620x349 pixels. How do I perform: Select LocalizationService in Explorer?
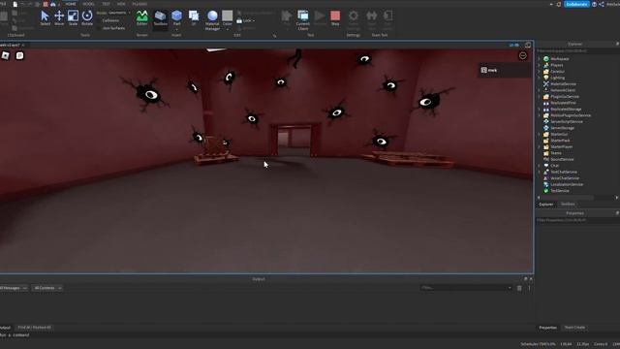pos(566,184)
